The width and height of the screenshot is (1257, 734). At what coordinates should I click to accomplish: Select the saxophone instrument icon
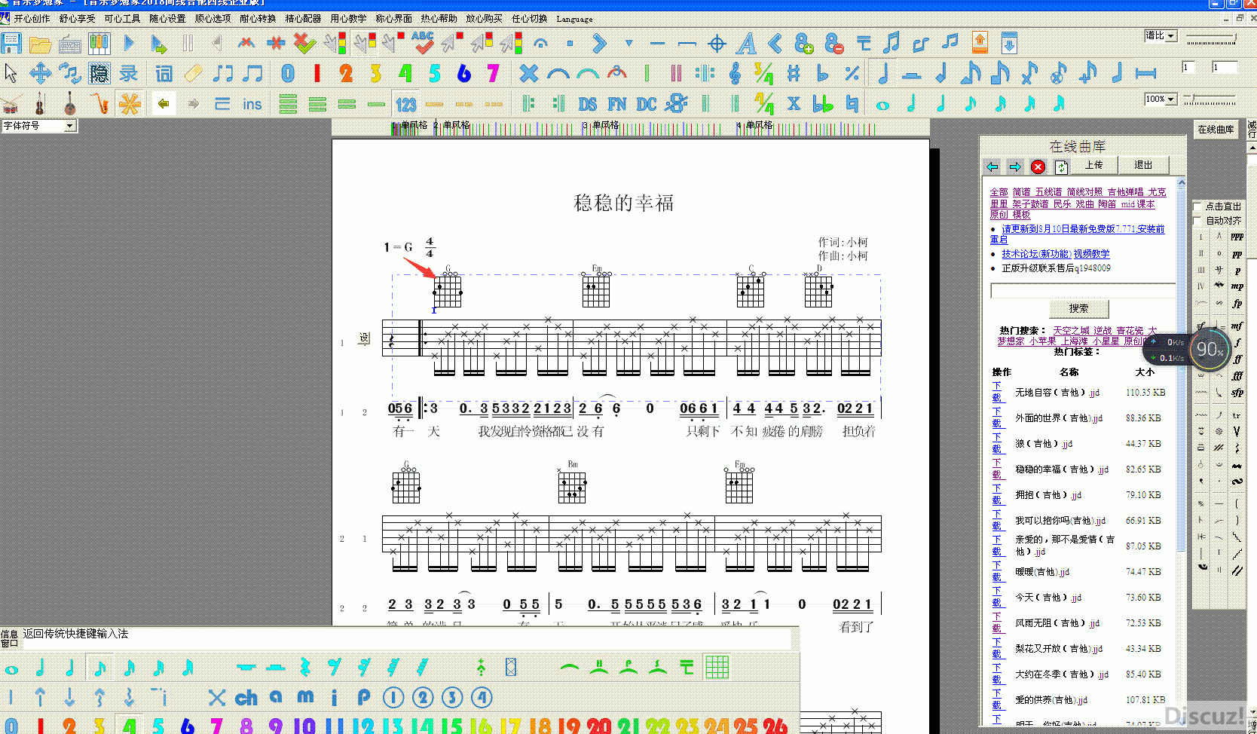(x=99, y=103)
